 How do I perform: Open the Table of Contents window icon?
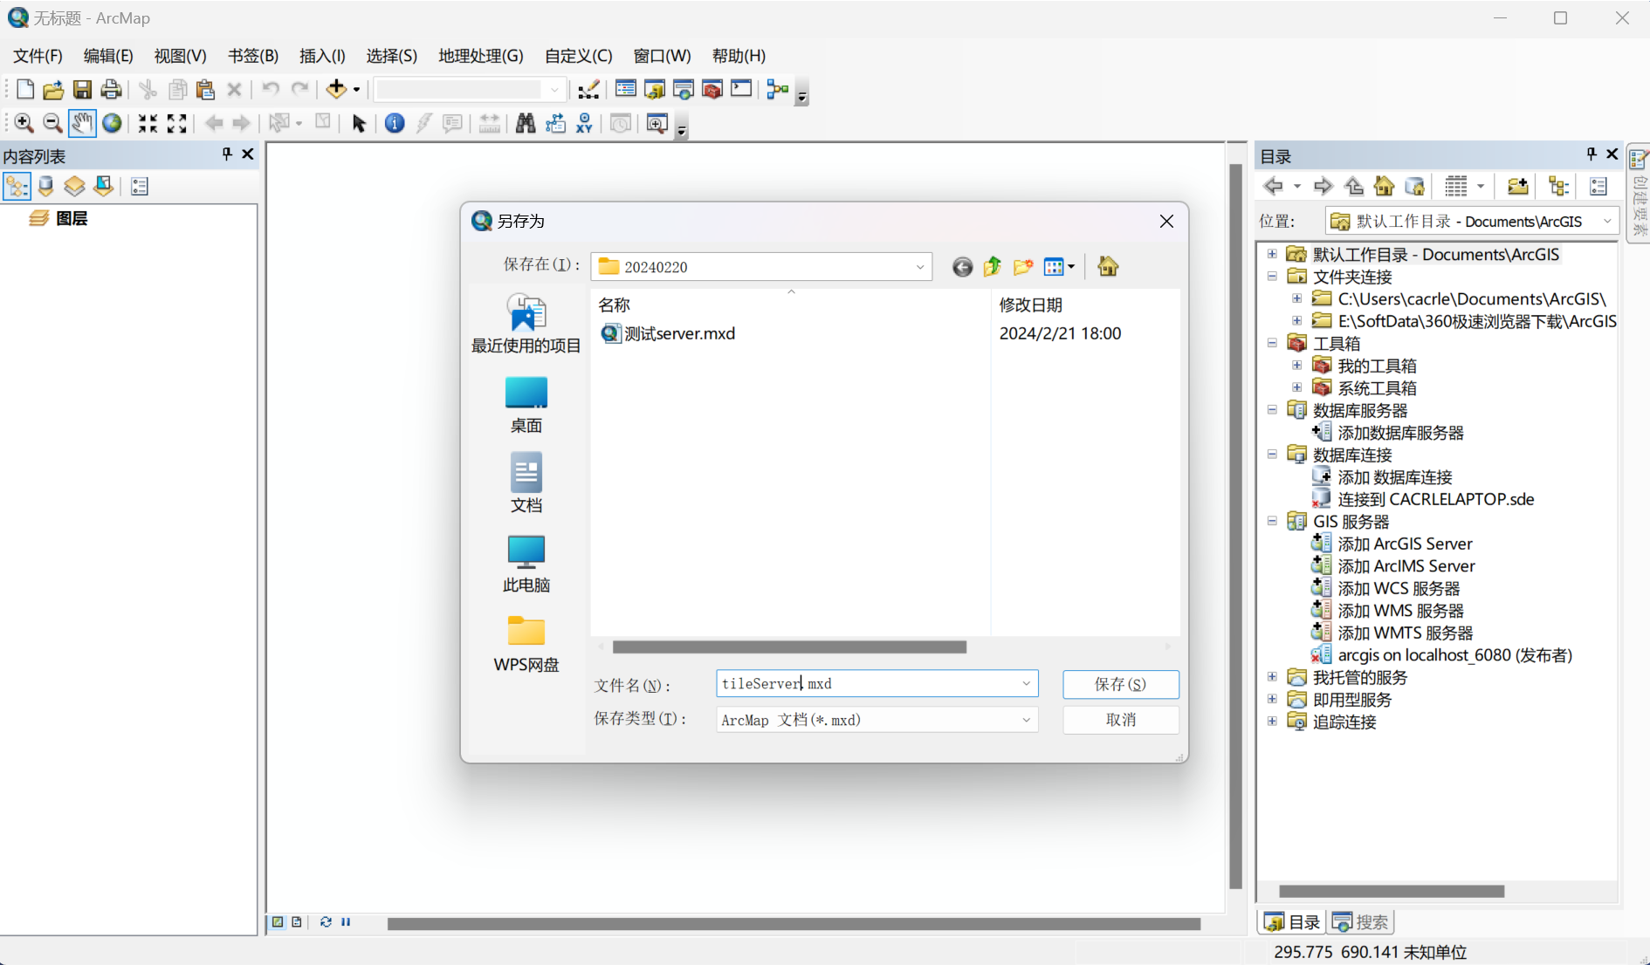(x=626, y=89)
